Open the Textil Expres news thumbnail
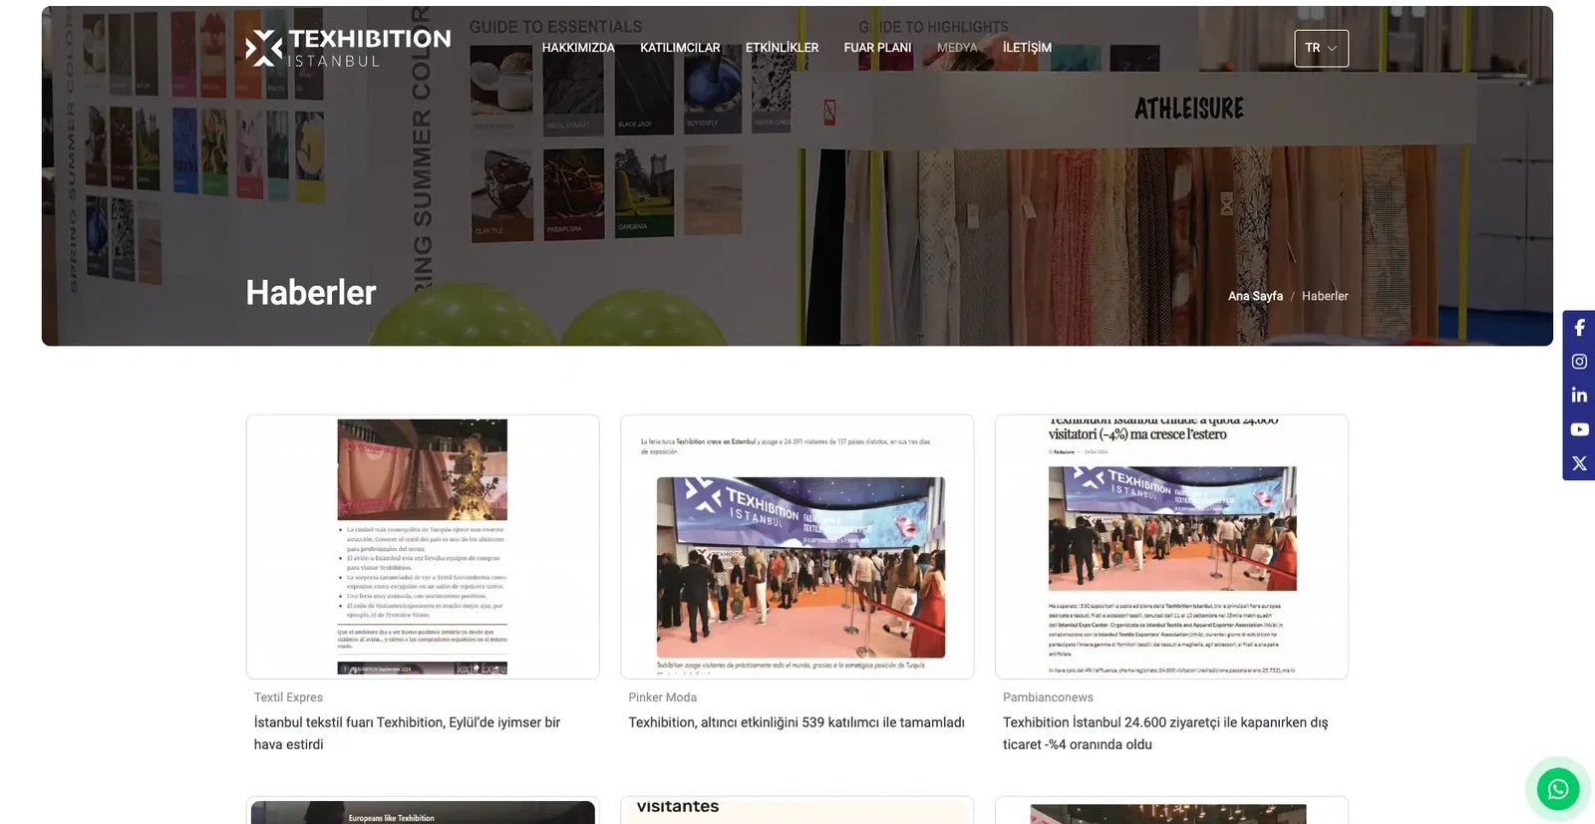The image size is (1595, 824). point(423,547)
